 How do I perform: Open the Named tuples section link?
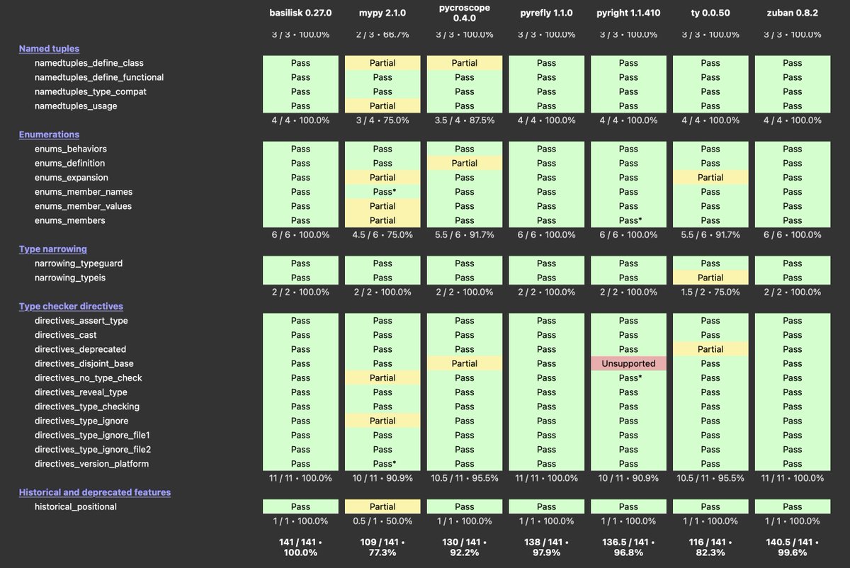[x=49, y=48]
